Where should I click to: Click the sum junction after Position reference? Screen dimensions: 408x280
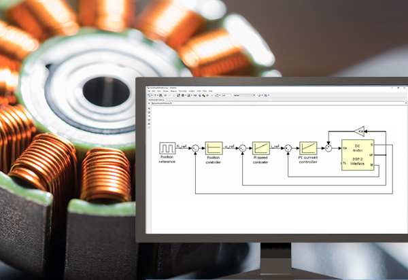tap(194, 147)
